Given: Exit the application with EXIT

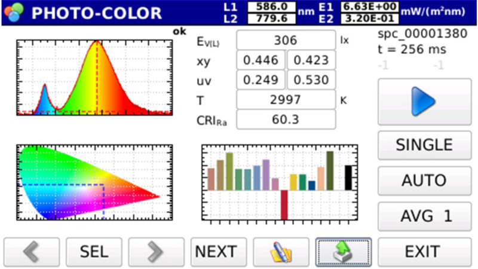Looking at the screenshot, I should [x=424, y=252].
